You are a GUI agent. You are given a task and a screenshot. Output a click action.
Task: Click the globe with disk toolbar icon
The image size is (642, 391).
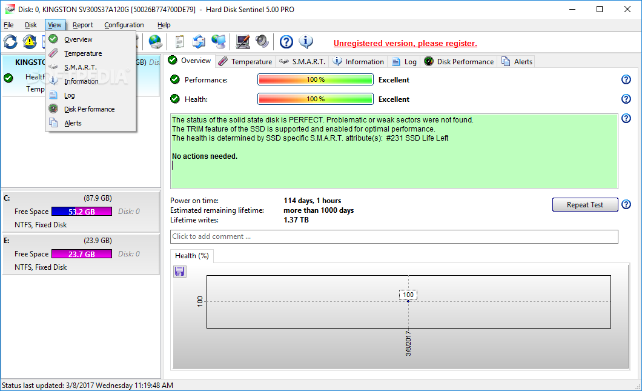click(x=156, y=41)
